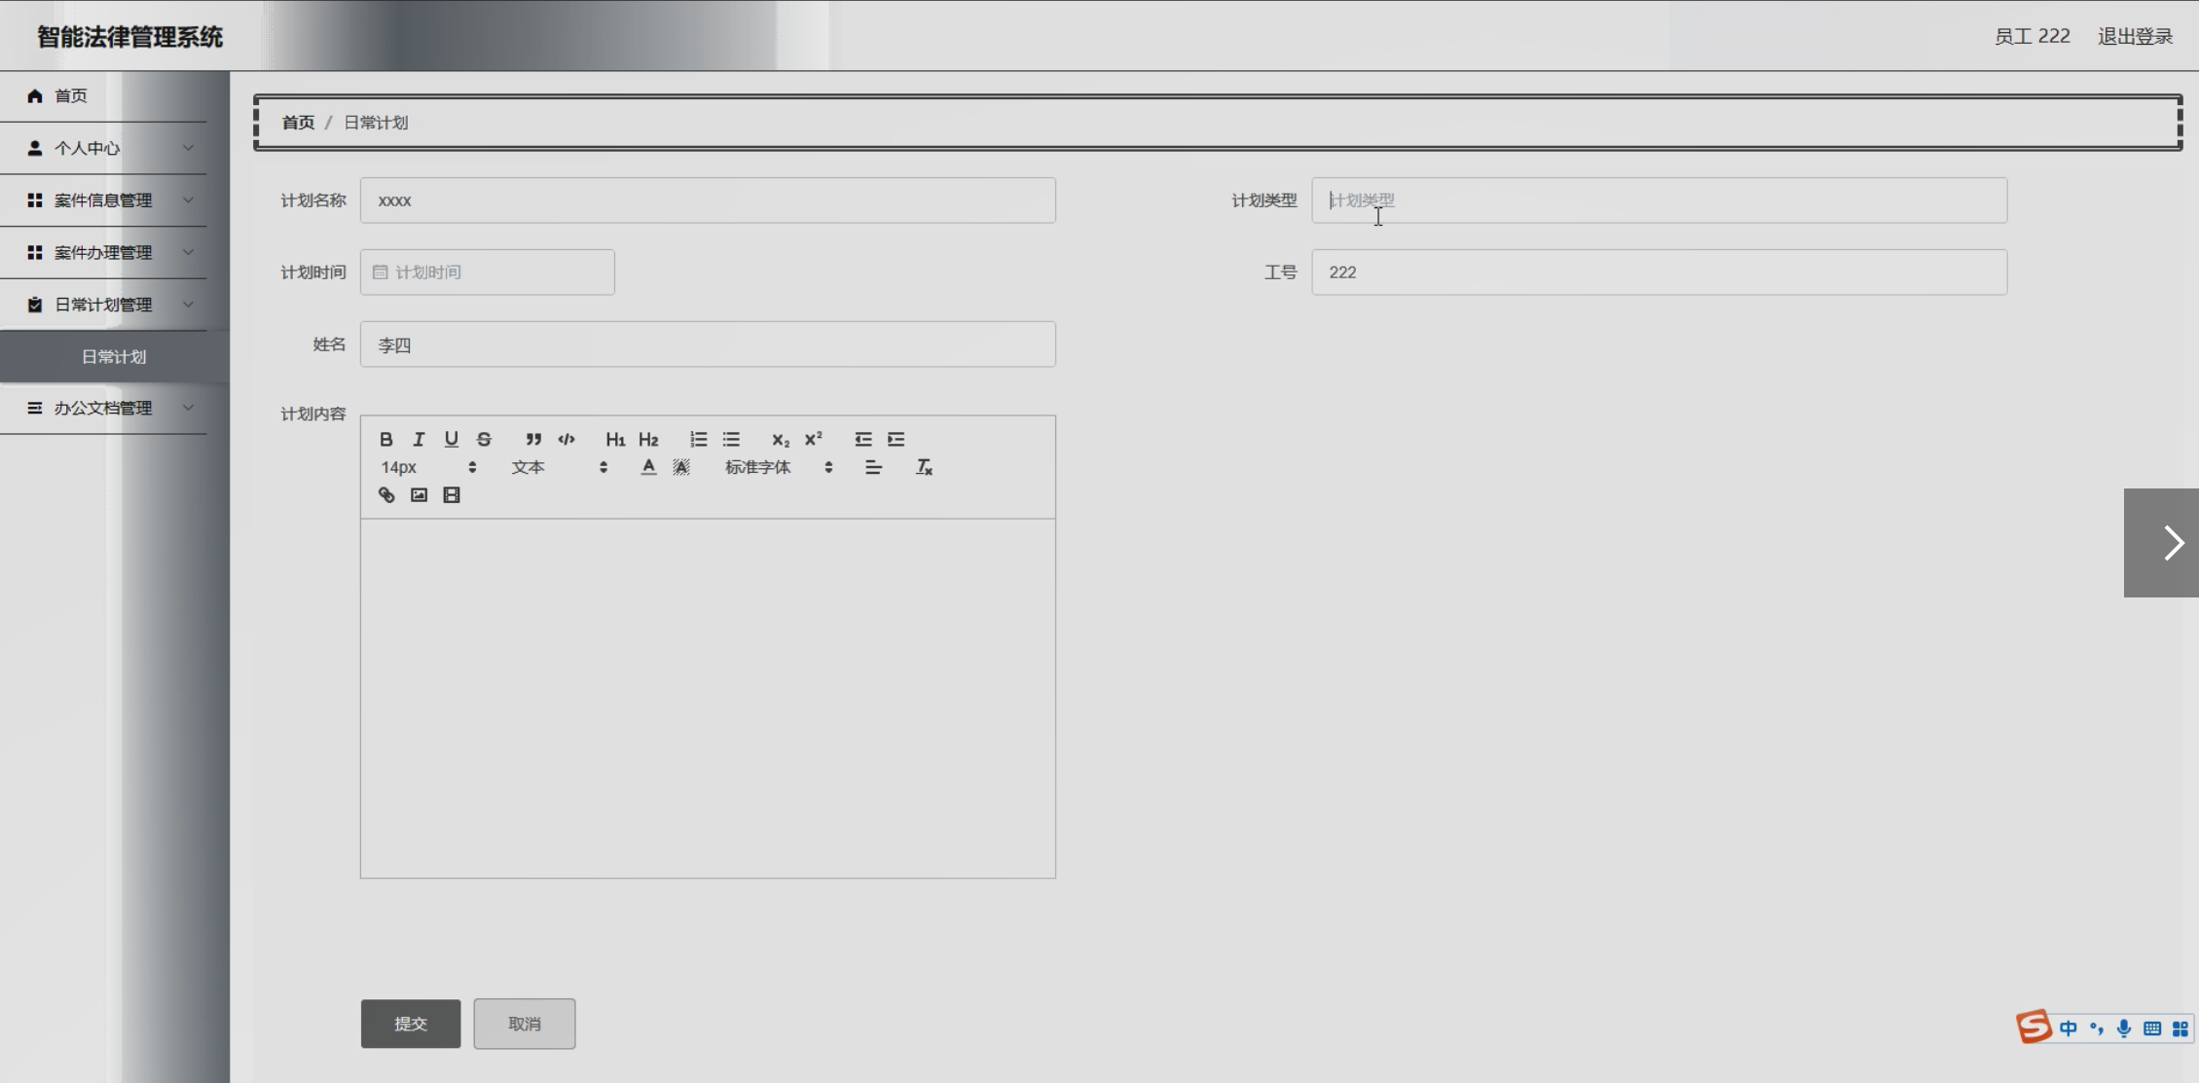This screenshot has height=1083, width=2199.
Task: Increase the paragraph indent
Action: [896, 440]
